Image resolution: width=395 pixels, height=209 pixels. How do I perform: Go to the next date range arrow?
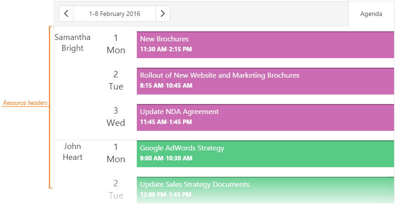pos(163,14)
